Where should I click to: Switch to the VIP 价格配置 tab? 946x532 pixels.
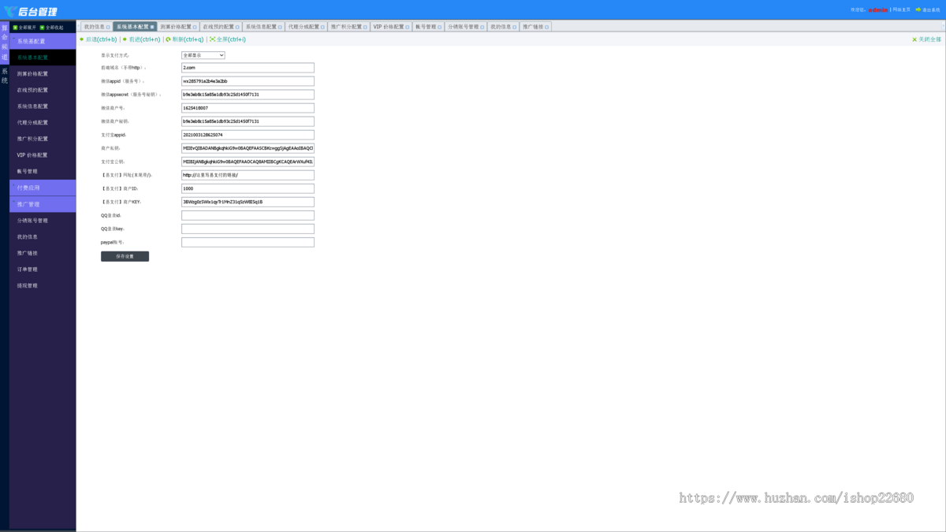point(390,27)
